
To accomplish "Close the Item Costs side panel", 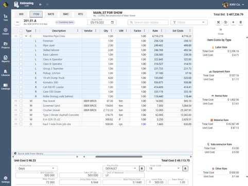I will 221,31.
